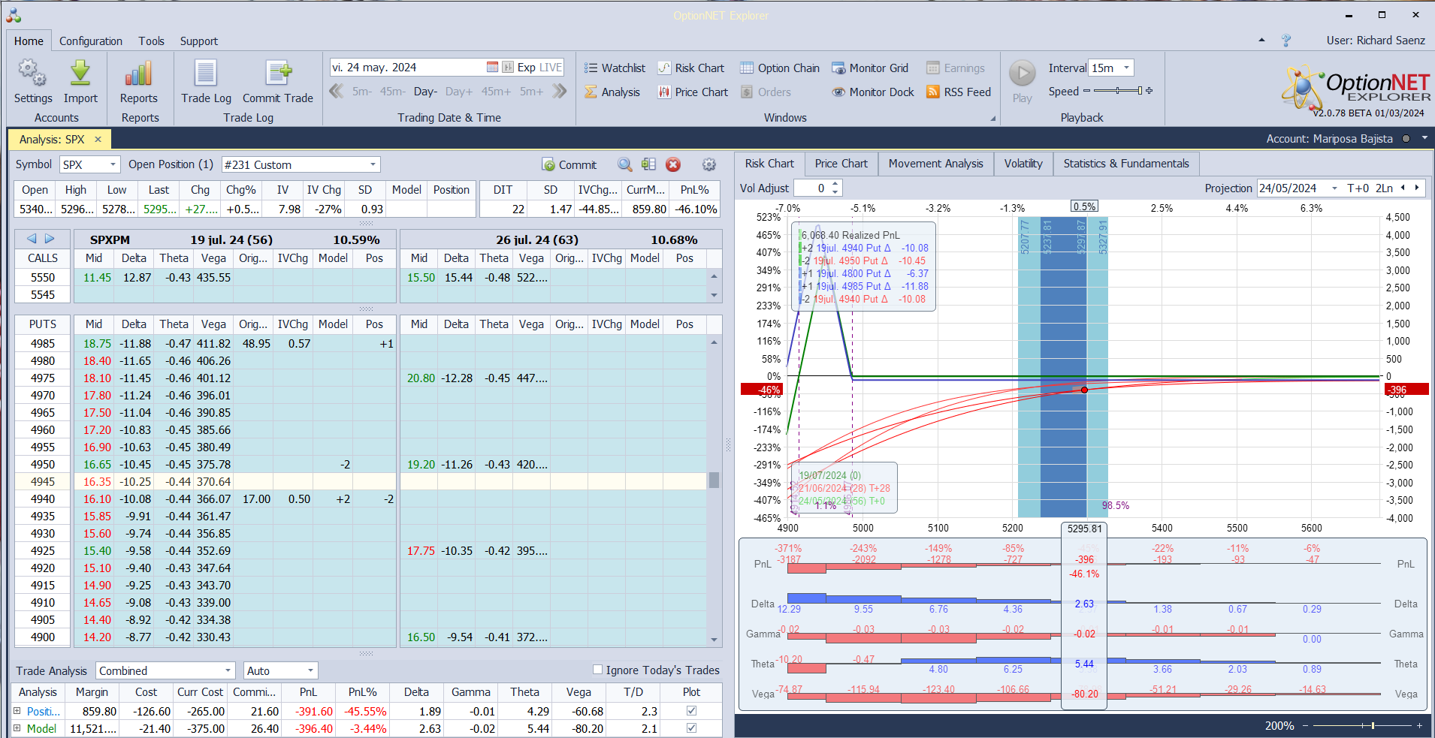Open the calendar picker in trading date field
Screen dimensions: 1435x738
[x=492, y=68]
